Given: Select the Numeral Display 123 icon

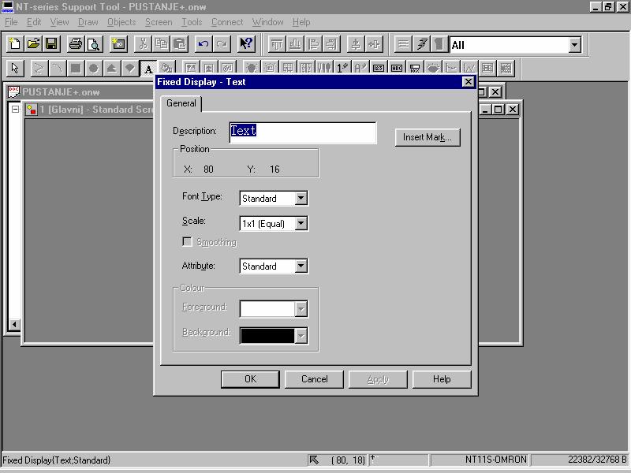Looking at the screenshot, I should tap(379, 68).
